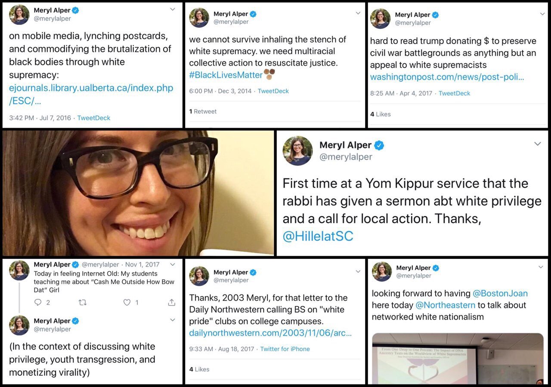This screenshot has width=551, height=387.
Task: Open the #BlackLivesMatter hashtag
Action: (226, 75)
